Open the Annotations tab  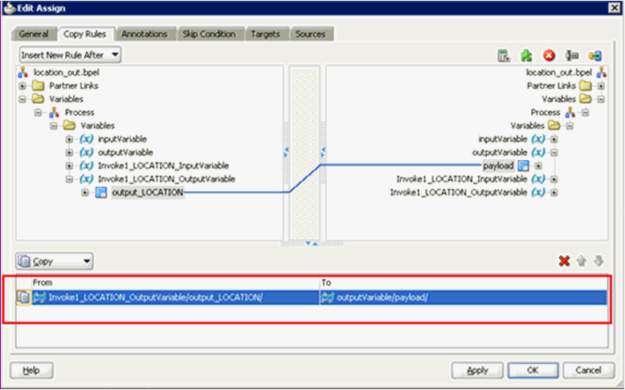point(145,35)
